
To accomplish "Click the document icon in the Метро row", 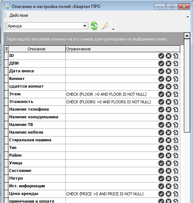I will 176,179.
